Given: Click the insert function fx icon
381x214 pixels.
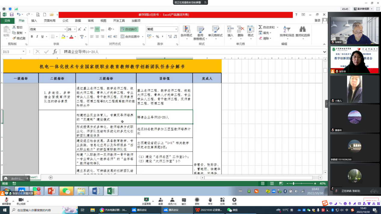Looking at the screenshot, I should [x=55, y=52].
